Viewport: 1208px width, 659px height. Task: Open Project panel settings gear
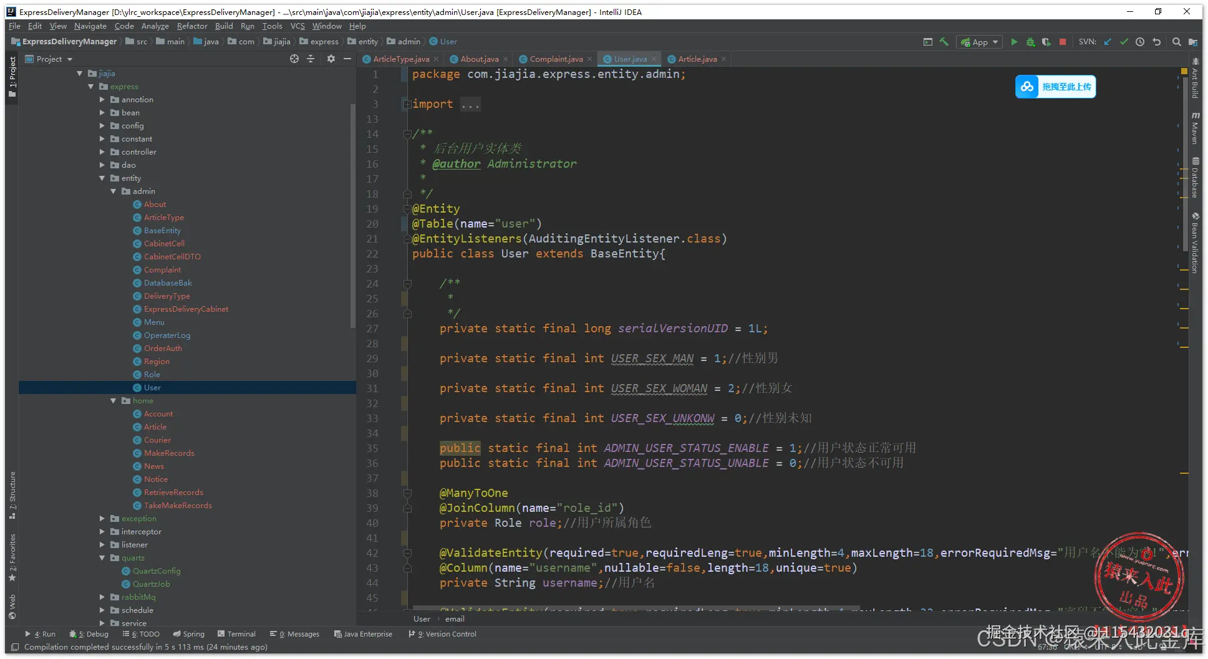[x=331, y=59]
